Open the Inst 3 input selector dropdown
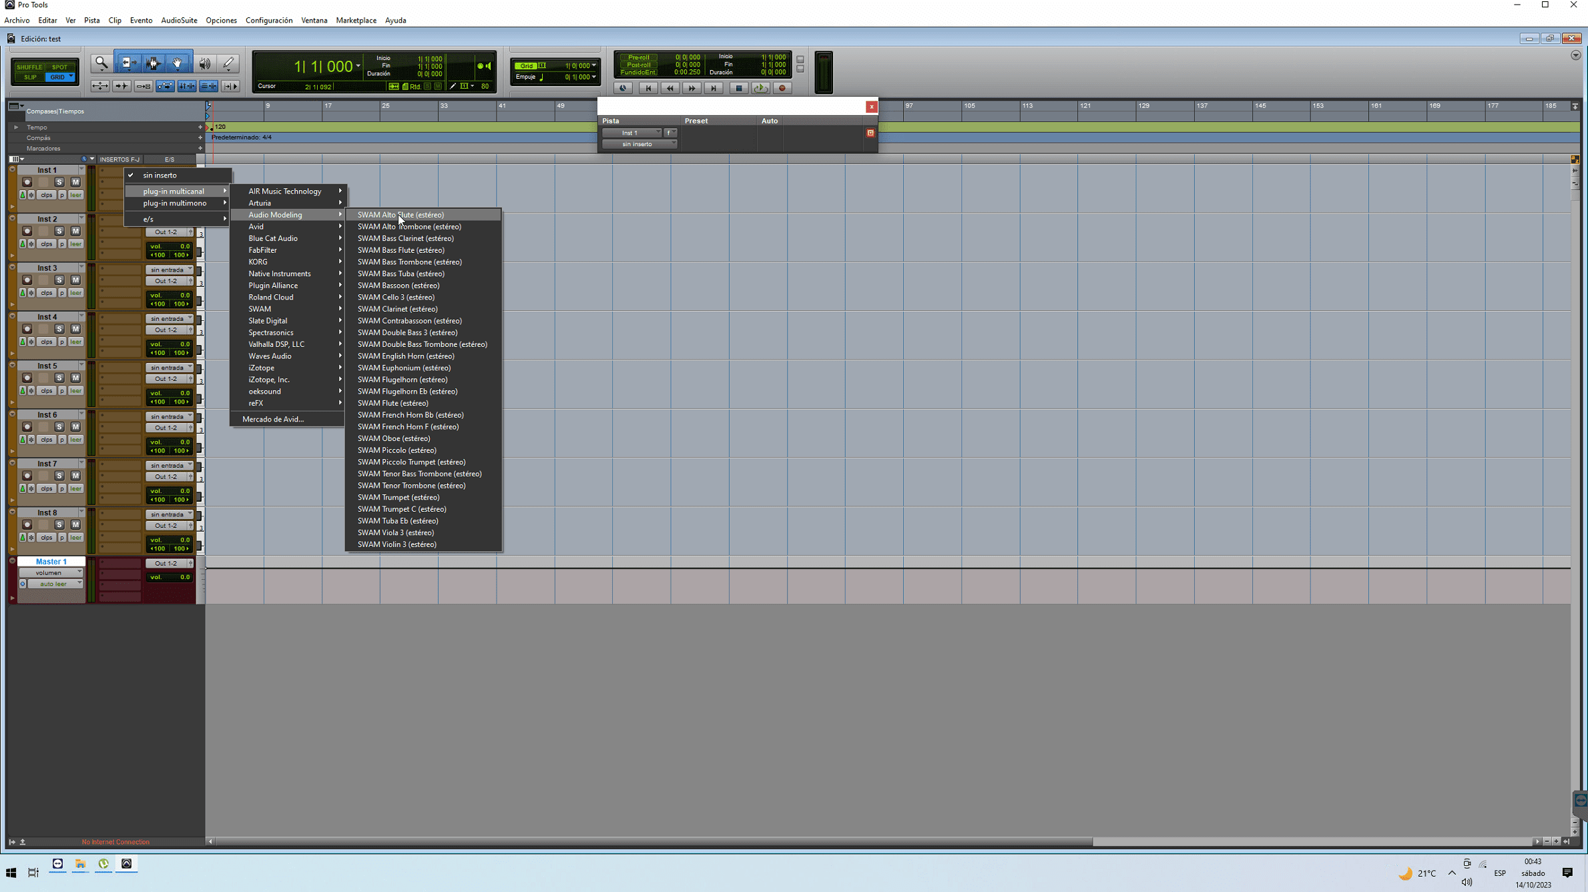Screen dimensions: 1588x892 170,270
